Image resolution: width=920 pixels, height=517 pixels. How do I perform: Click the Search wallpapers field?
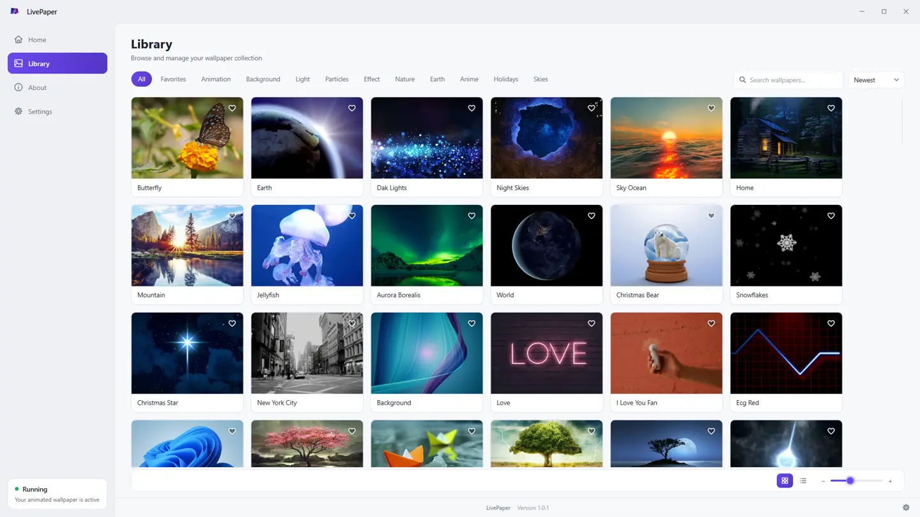click(788, 80)
